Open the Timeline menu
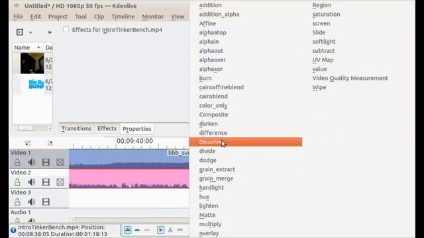The height and width of the screenshot is (238, 424). pos(123,17)
